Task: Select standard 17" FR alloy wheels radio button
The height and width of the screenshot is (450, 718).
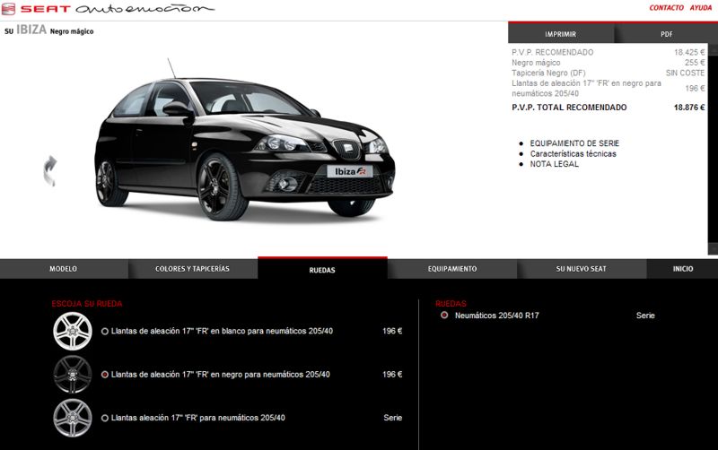Action: pos(105,418)
